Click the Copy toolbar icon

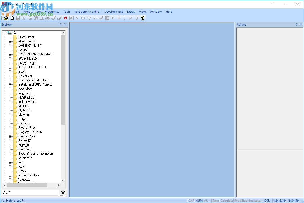[x=29, y=18]
